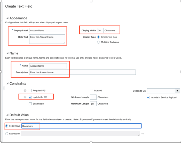Disable Include in Service Payload
181x143 pixels.
[148, 97]
